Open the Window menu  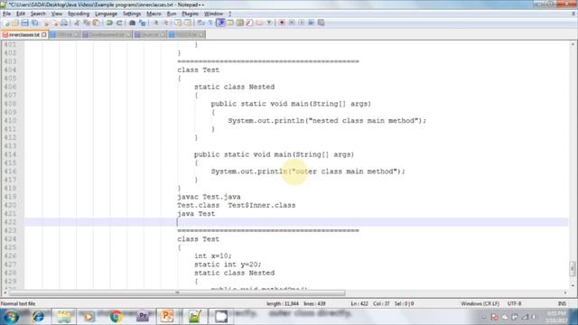[x=213, y=14]
